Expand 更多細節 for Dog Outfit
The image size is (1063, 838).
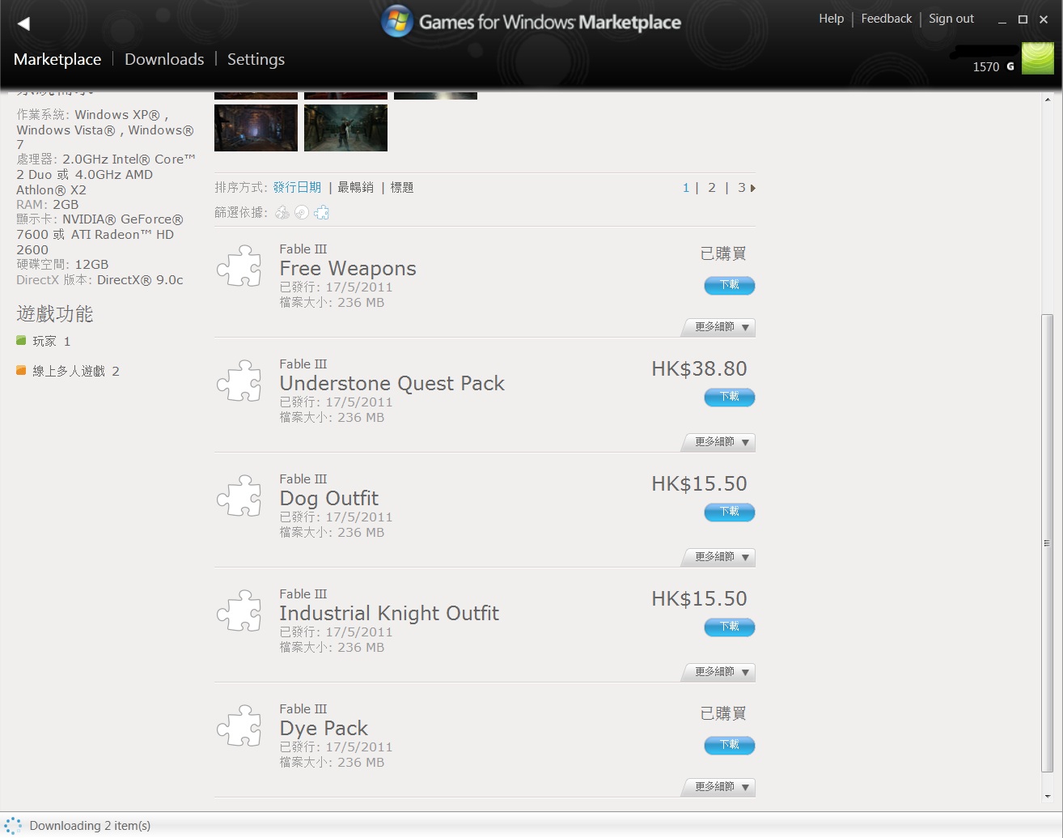pos(722,557)
